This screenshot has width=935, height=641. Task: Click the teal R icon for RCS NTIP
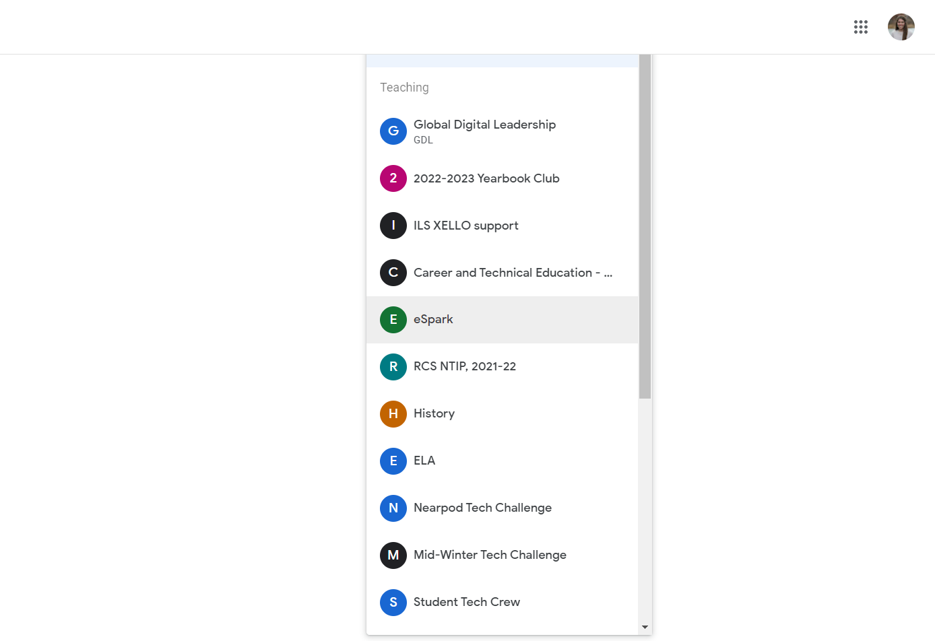[393, 367]
